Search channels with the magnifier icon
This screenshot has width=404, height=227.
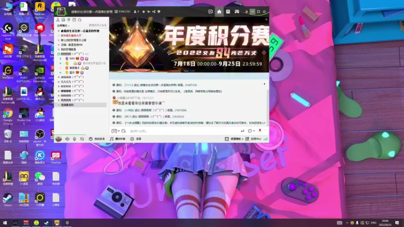point(80,20)
